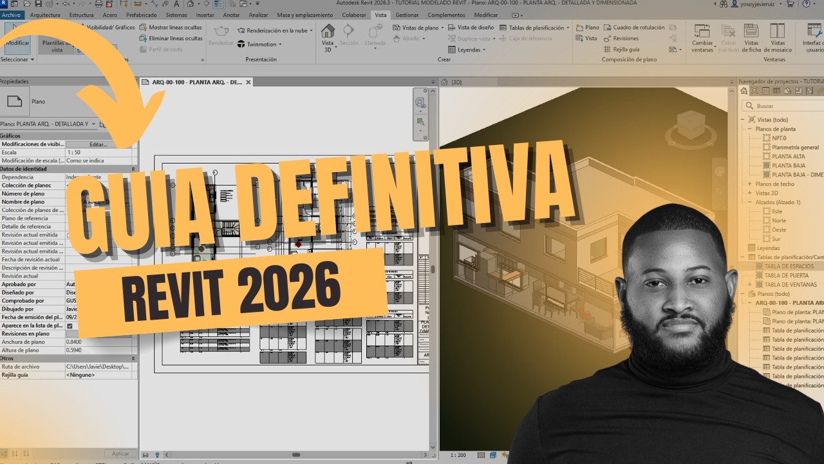824x464 pixels.
Task: Open the Archivo file menu
Action: click(x=12, y=15)
